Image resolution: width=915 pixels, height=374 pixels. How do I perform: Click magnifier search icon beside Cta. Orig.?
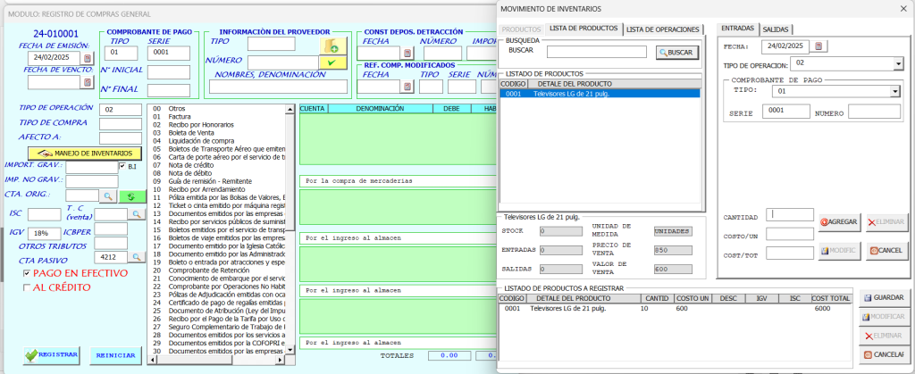tap(109, 195)
